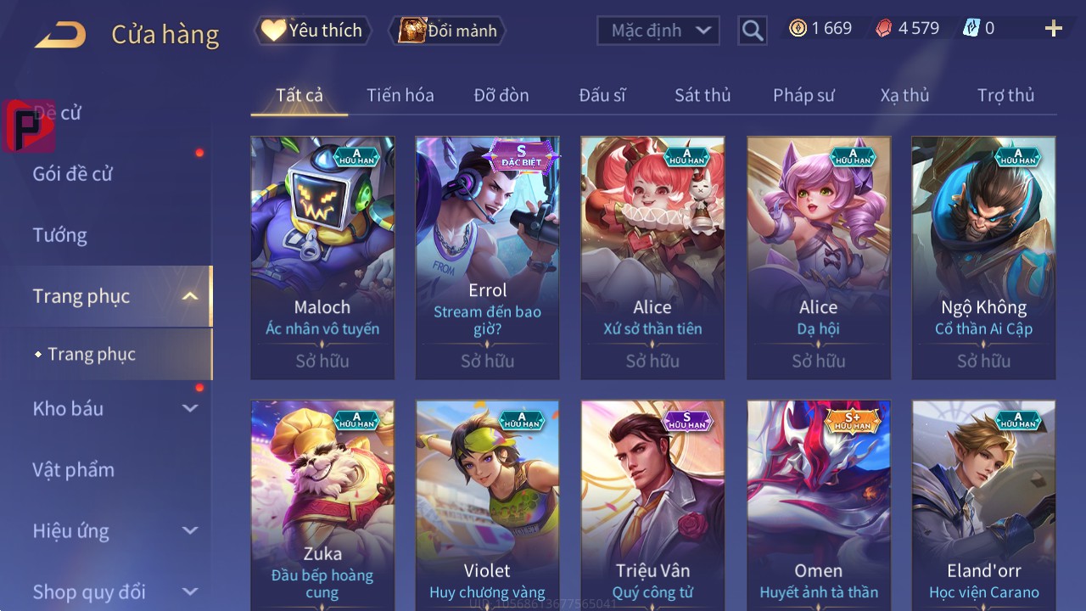
Task: Switch to the Sát thủ tab
Action: pyautogui.click(x=703, y=95)
